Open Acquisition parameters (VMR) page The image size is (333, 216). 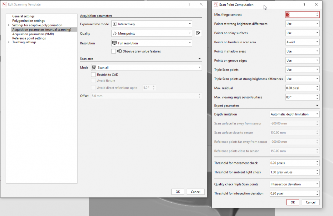[x=33, y=34]
